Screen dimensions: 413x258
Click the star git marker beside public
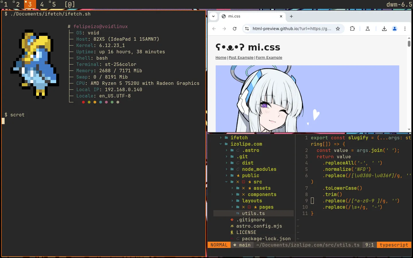click(x=238, y=176)
